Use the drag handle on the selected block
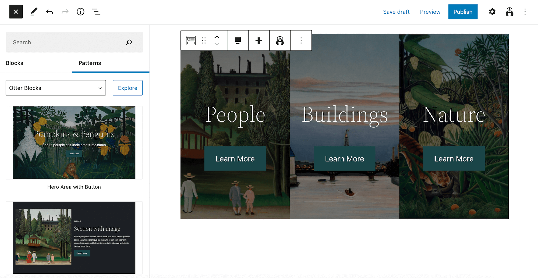 tap(204, 40)
